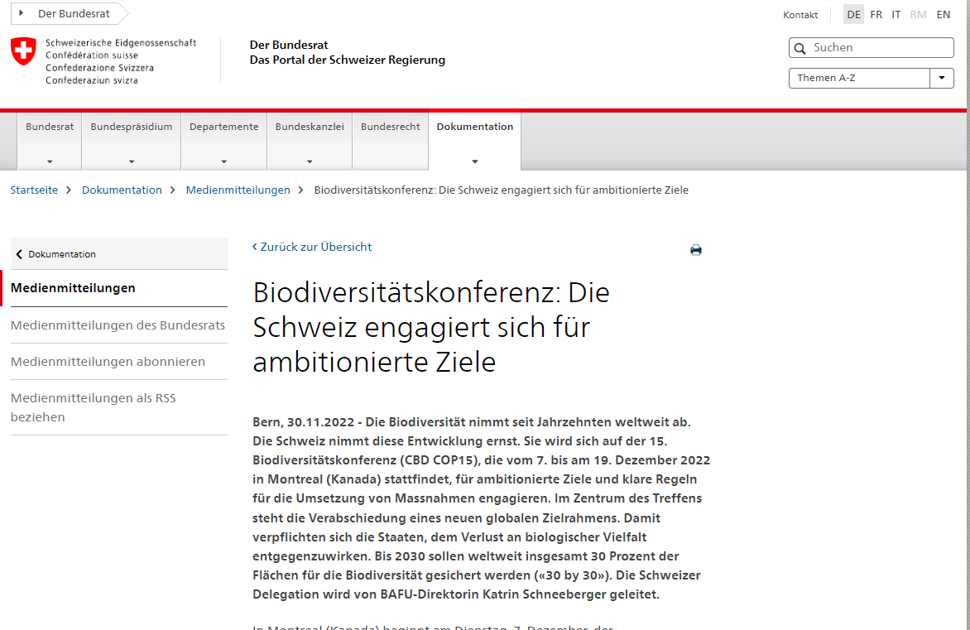Click the back chevron beside Dokumentation sidebar header
970x630 pixels.
[18, 253]
